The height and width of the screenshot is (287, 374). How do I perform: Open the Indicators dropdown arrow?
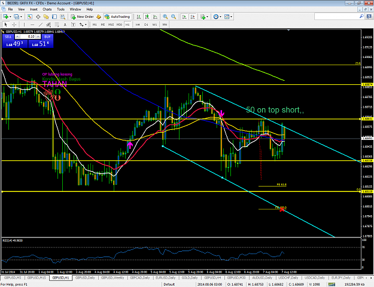click(207, 17)
